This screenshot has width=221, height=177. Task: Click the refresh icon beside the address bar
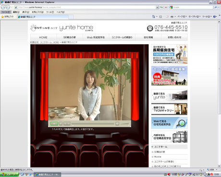click(161, 7)
